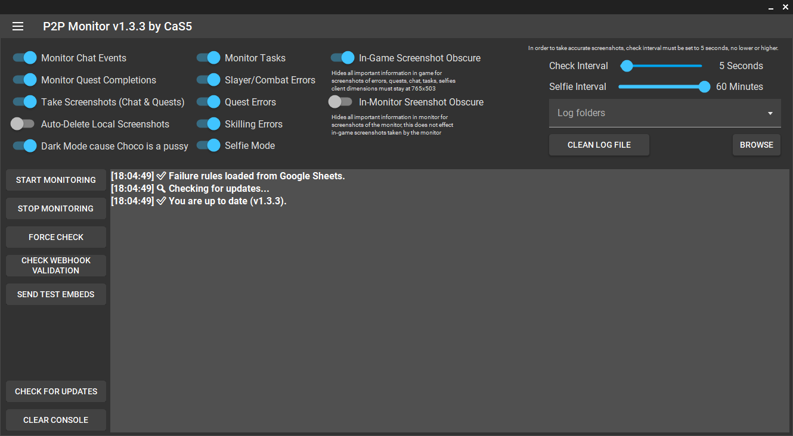Viewport: 793px width, 436px height.
Task: Toggle Skilling Errors switch
Action: 209,124
